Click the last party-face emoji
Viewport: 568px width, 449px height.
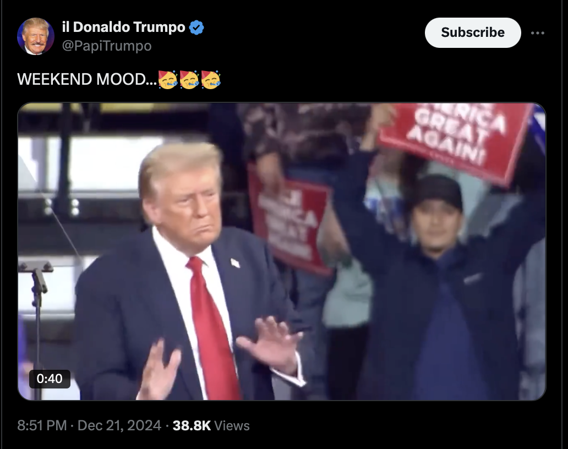click(211, 79)
